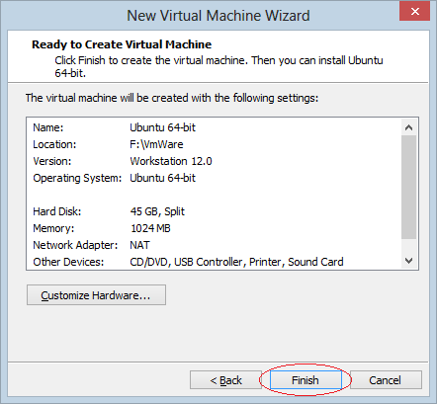
Task: Close the wizard with the red X
Action: coord(414,11)
